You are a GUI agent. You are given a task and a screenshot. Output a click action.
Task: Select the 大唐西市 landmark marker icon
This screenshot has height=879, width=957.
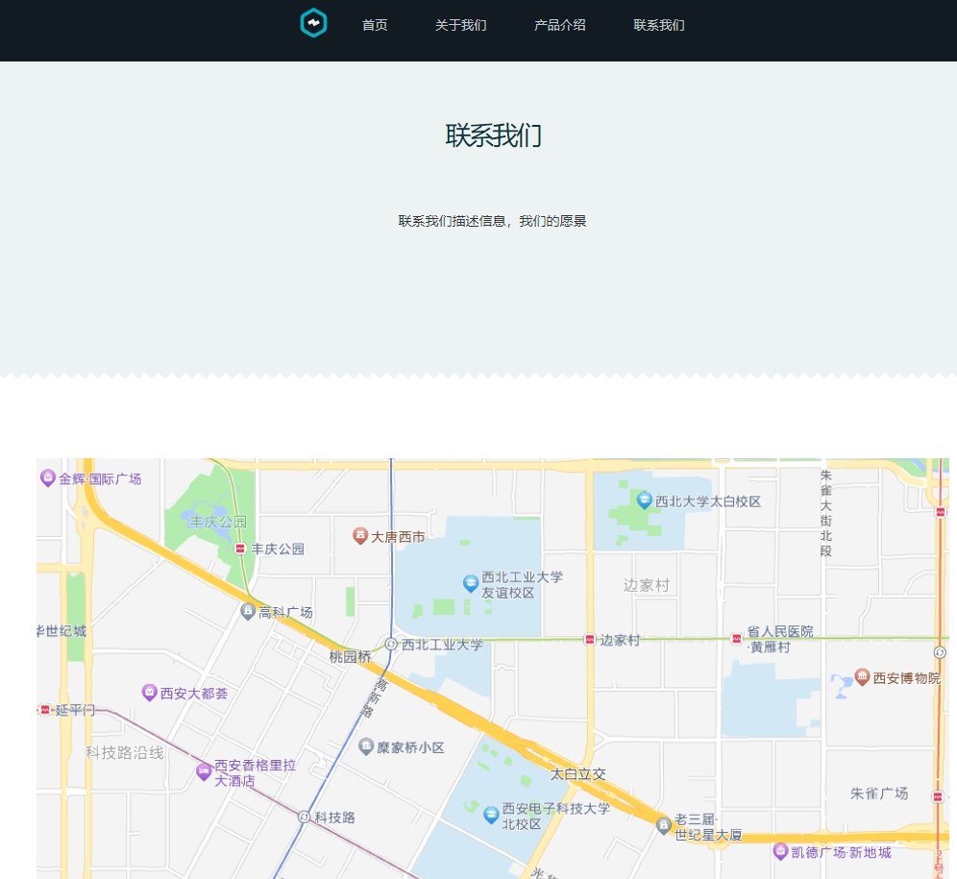pyautogui.click(x=360, y=536)
